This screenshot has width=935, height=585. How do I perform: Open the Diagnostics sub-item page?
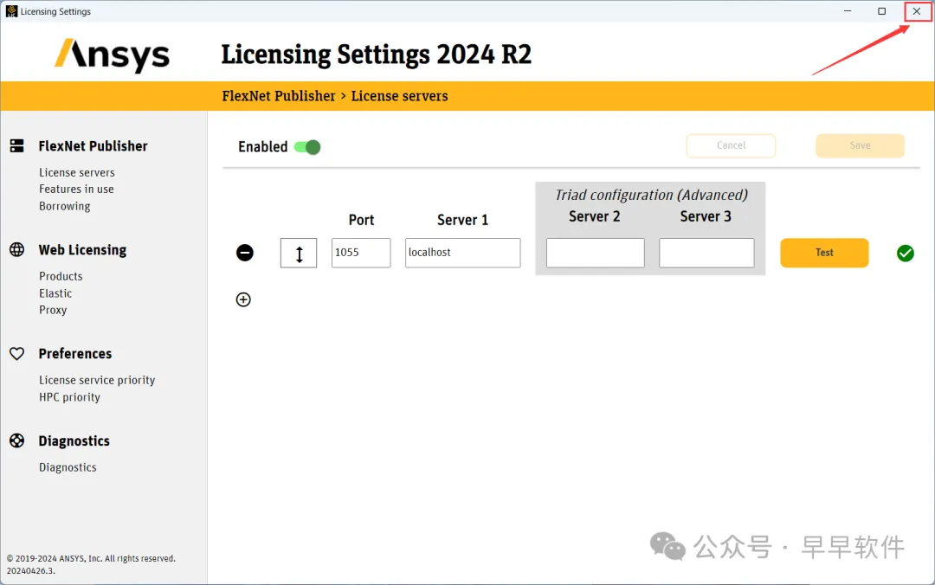(x=68, y=467)
